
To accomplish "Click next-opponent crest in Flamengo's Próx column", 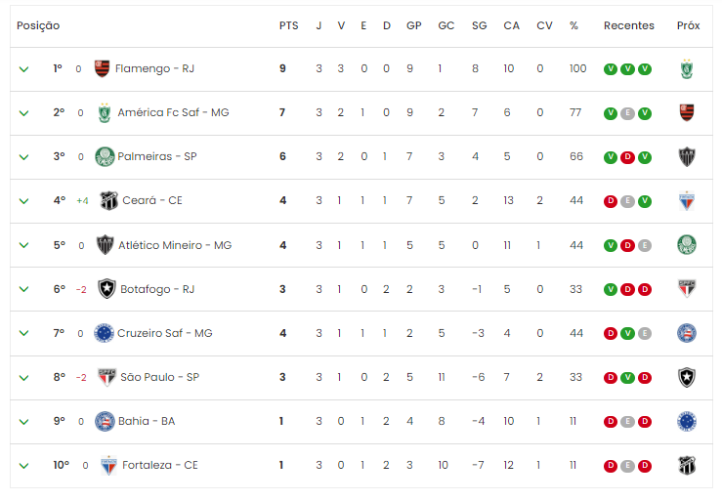I will 687,68.
